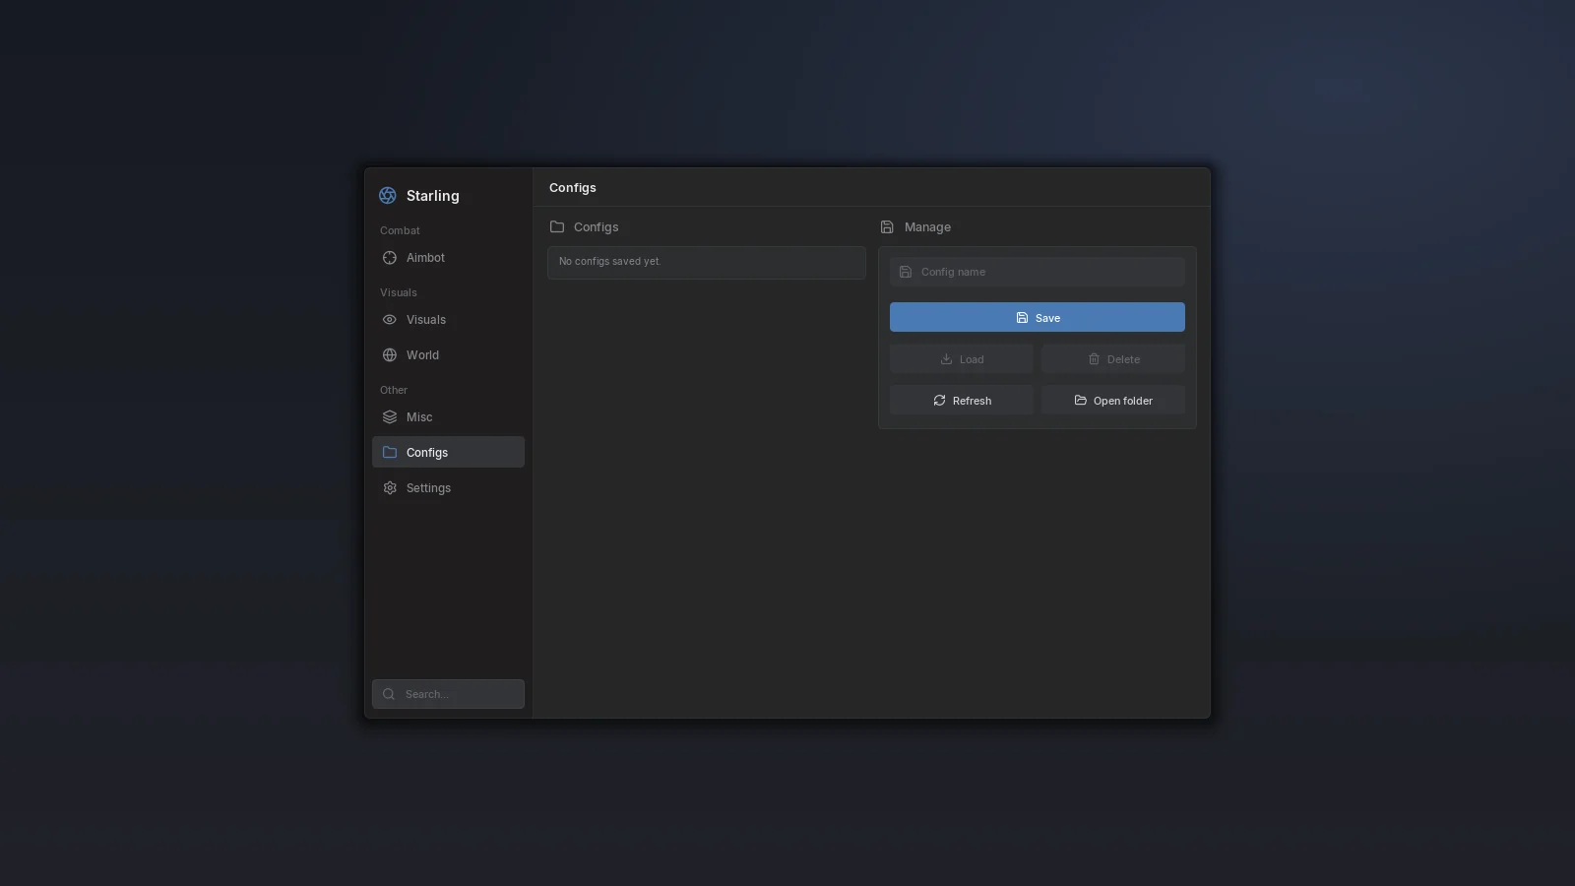Click the Visuals eye icon
The height and width of the screenshot is (886, 1575).
point(390,320)
